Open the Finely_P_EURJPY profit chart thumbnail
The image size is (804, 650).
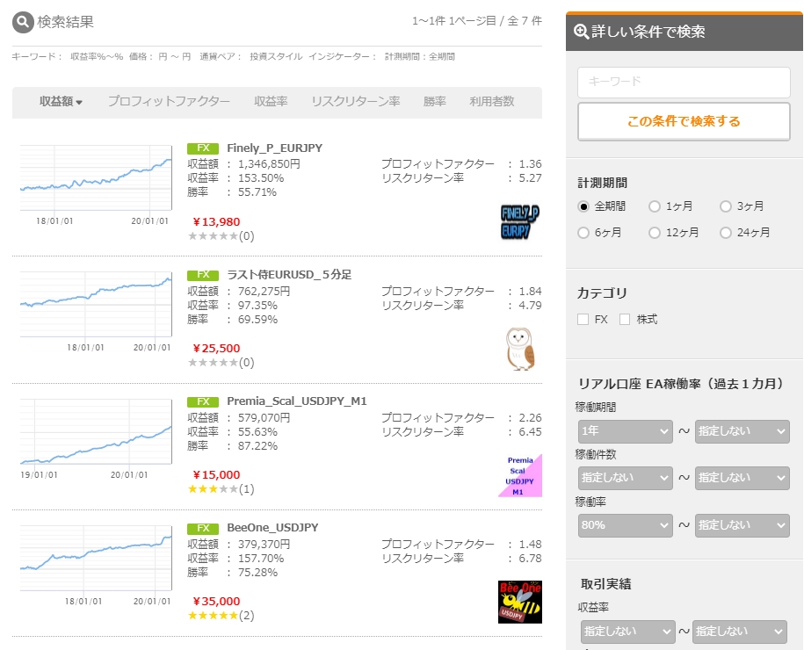(x=96, y=185)
